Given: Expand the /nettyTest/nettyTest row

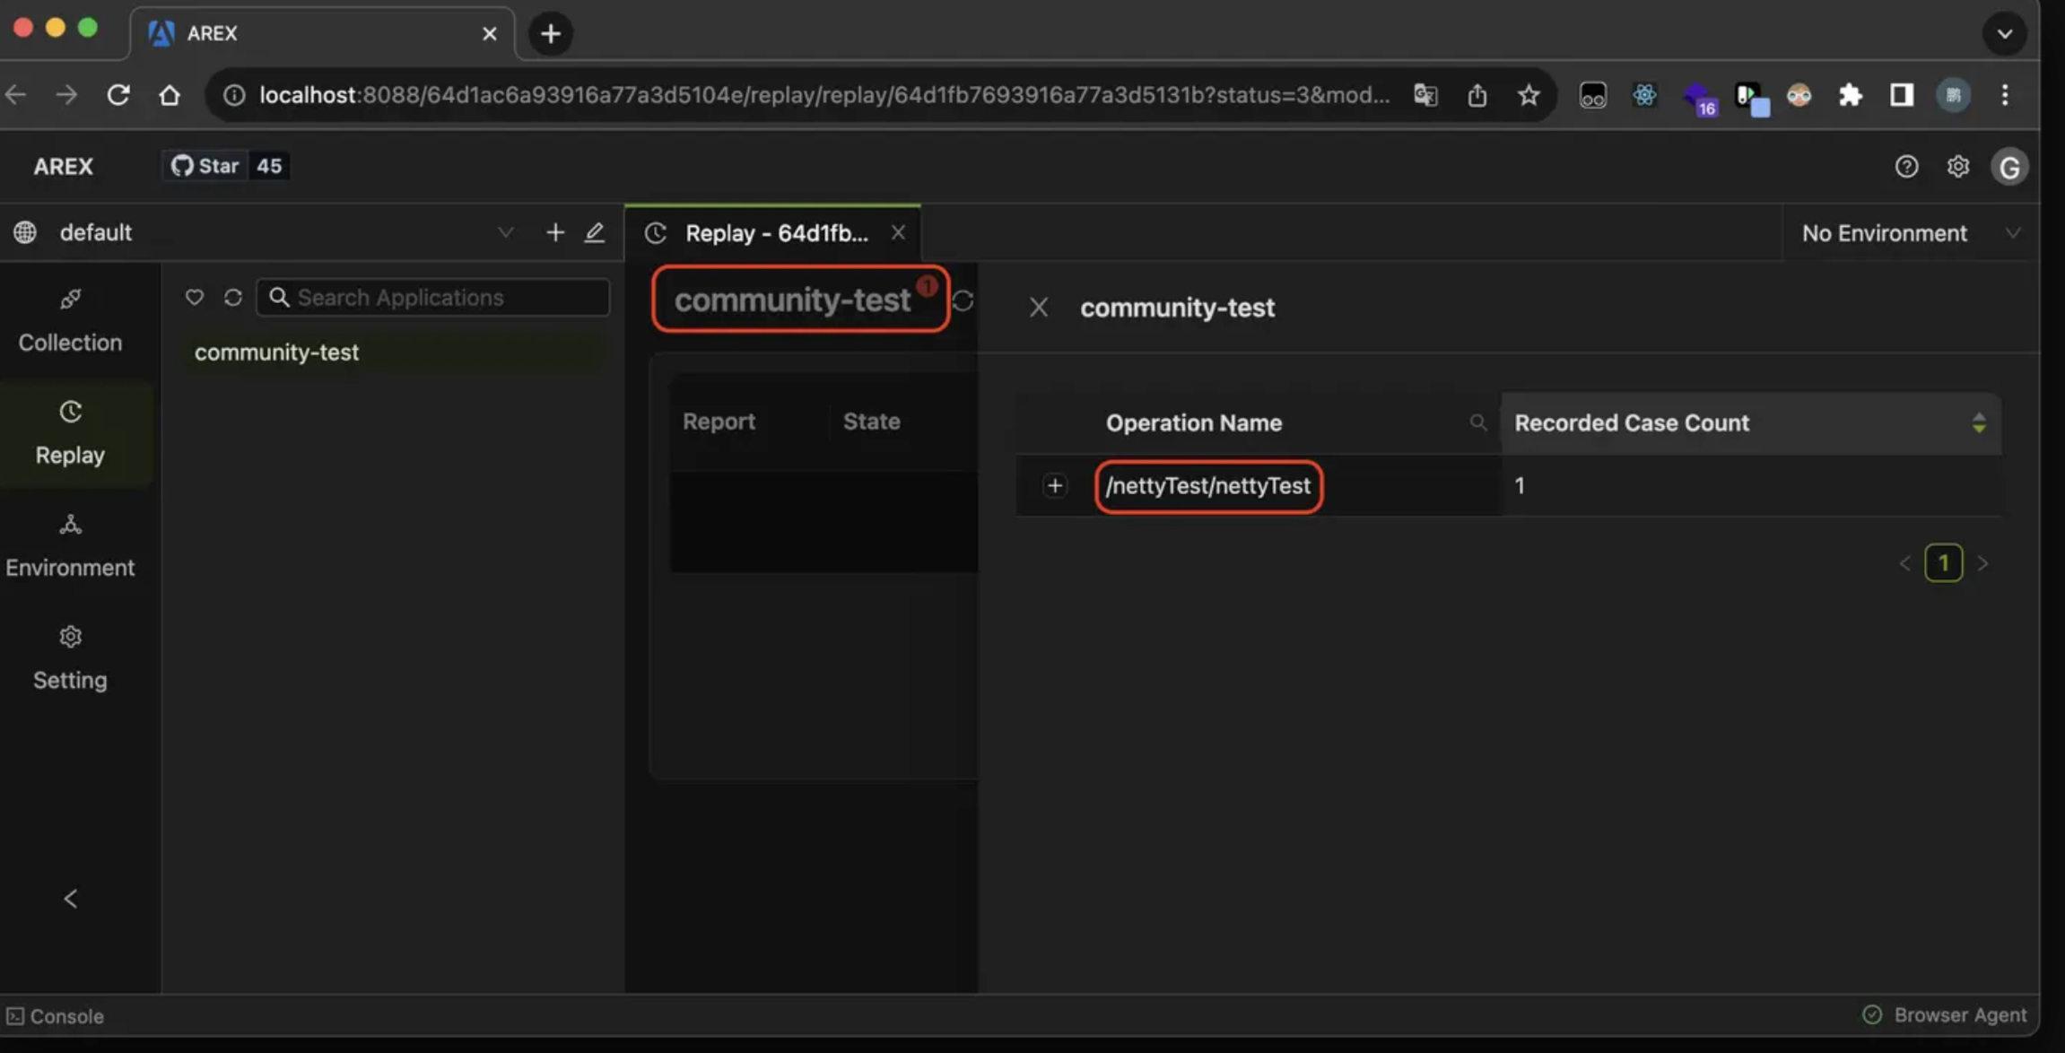Looking at the screenshot, I should (1055, 486).
